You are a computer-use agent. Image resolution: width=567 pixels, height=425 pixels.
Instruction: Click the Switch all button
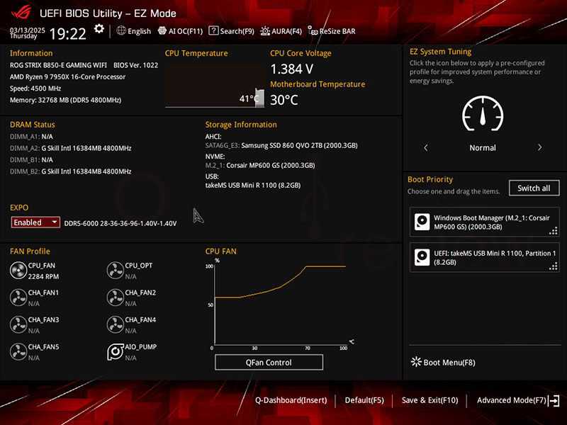[534, 188]
